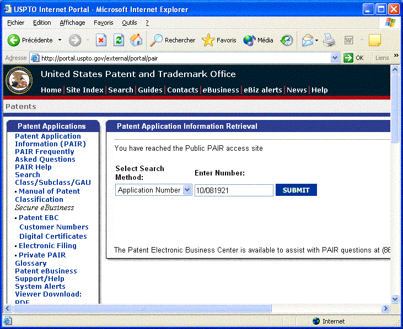The width and height of the screenshot is (403, 329).
Task: Go to the Home page icon
Action: point(136,40)
